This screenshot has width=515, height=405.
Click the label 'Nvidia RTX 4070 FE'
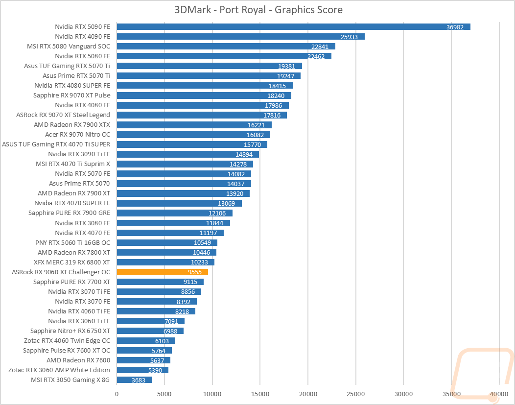pyautogui.click(x=82, y=233)
